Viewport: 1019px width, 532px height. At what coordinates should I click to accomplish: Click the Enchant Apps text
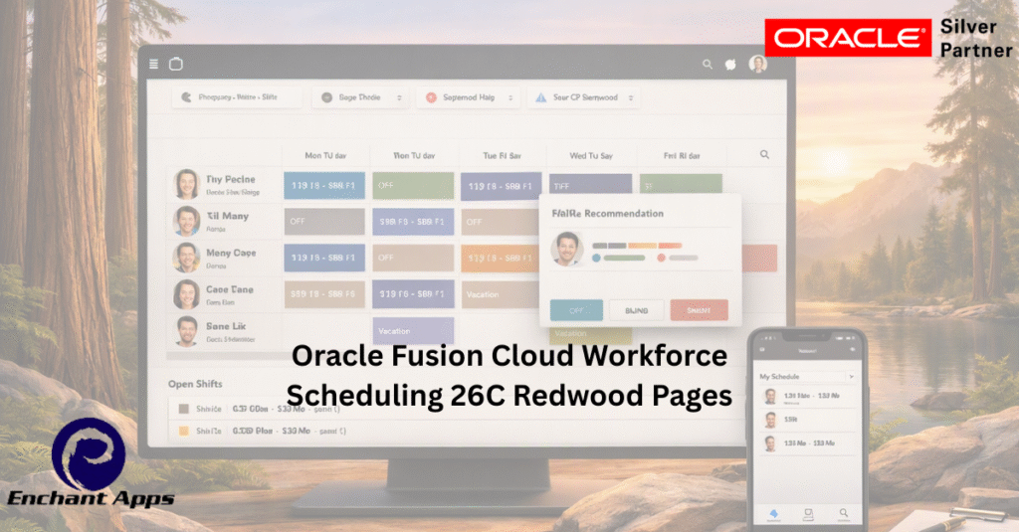[91, 499]
